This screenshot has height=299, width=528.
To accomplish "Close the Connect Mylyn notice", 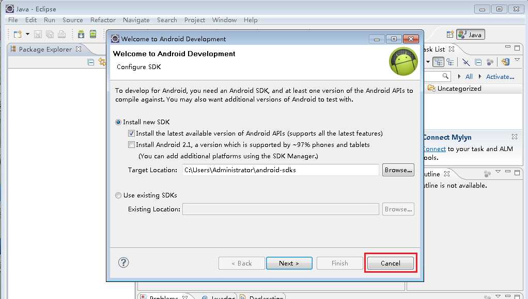I will tap(515, 137).
